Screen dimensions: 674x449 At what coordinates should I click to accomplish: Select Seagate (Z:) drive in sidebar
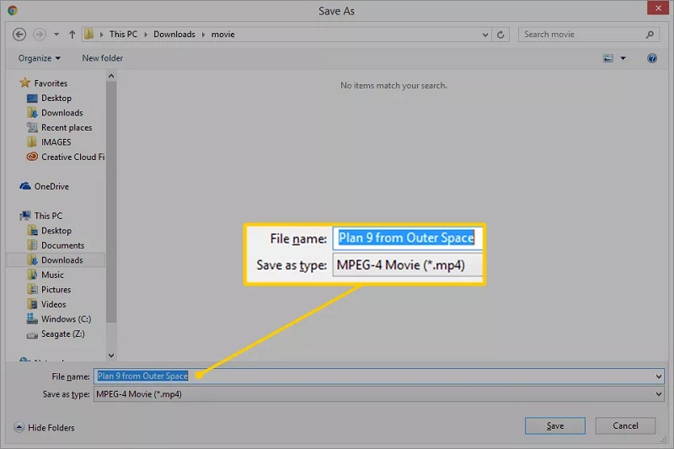[x=63, y=334]
